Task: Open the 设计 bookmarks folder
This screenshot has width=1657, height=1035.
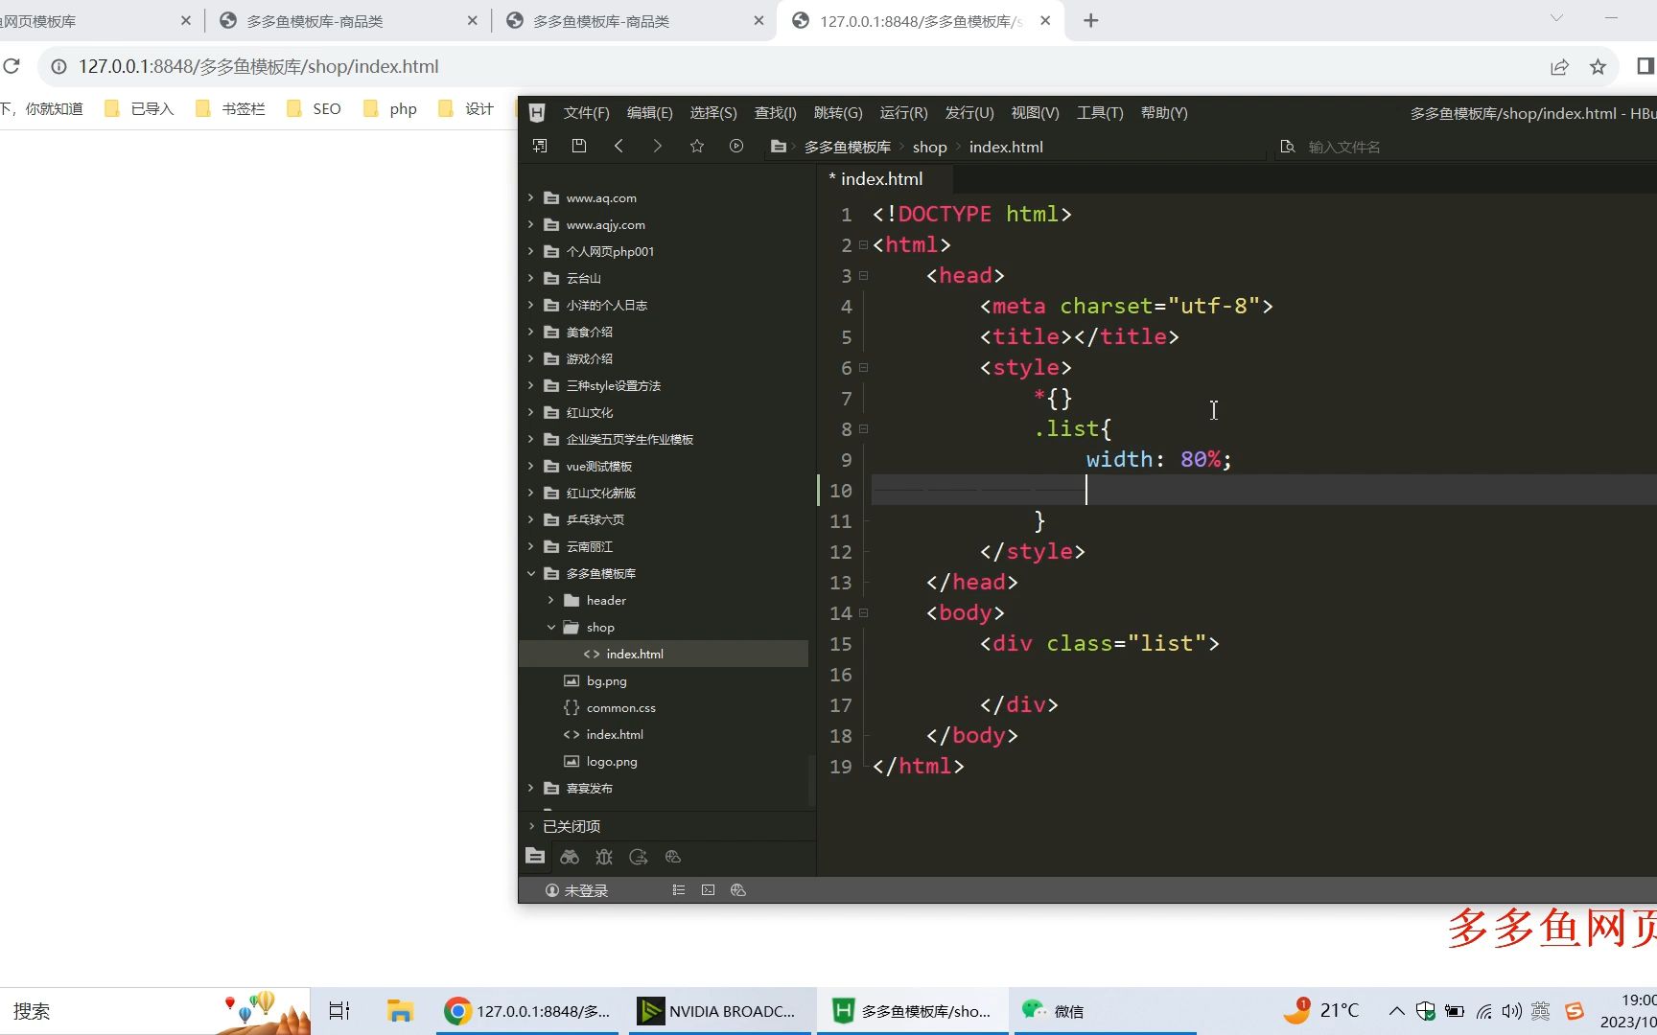Action: [x=466, y=108]
